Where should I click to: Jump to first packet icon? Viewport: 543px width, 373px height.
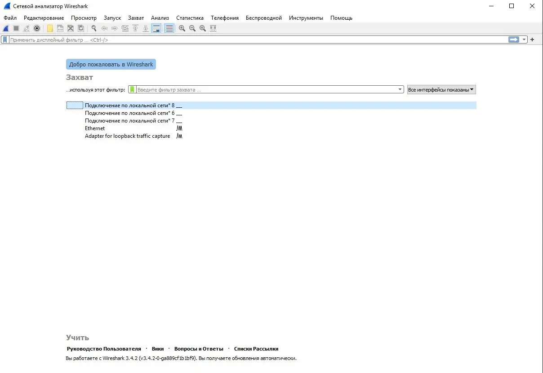(135, 28)
